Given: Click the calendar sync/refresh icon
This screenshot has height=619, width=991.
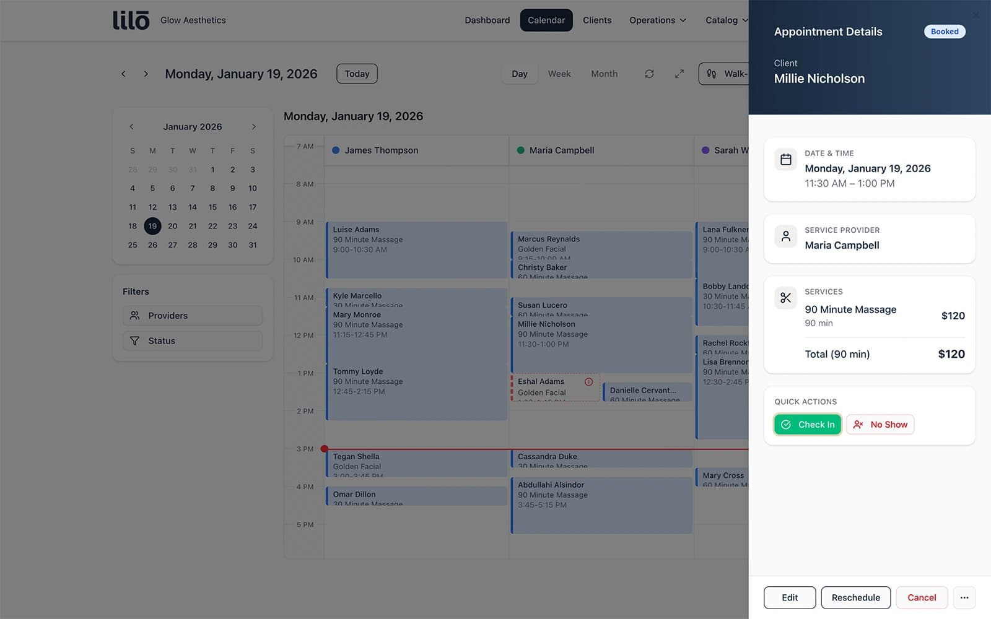Looking at the screenshot, I should pos(649,74).
